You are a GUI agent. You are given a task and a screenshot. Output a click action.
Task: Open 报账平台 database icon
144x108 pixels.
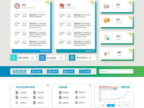(76, 92)
